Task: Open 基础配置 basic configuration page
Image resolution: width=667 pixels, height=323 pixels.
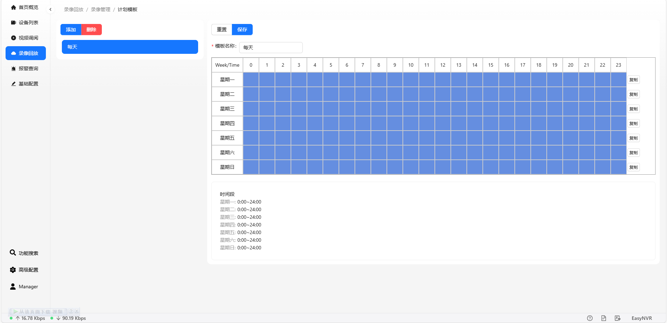Action: pyautogui.click(x=25, y=84)
